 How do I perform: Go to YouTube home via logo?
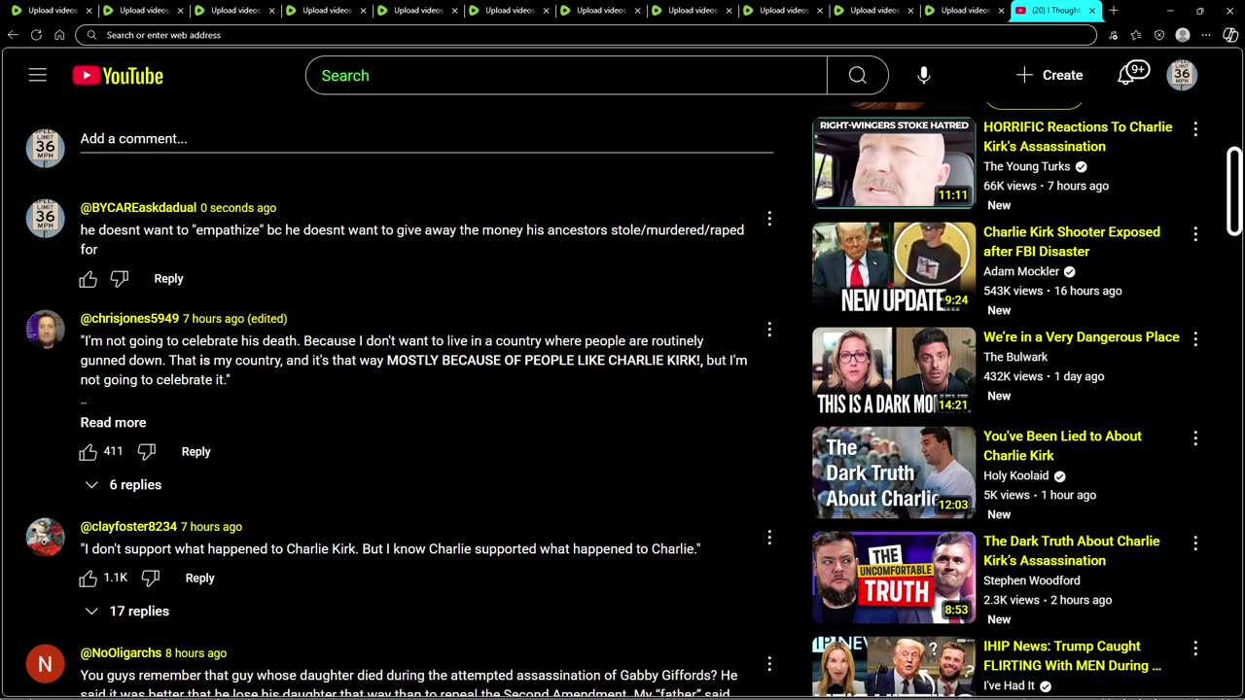pos(118,76)
